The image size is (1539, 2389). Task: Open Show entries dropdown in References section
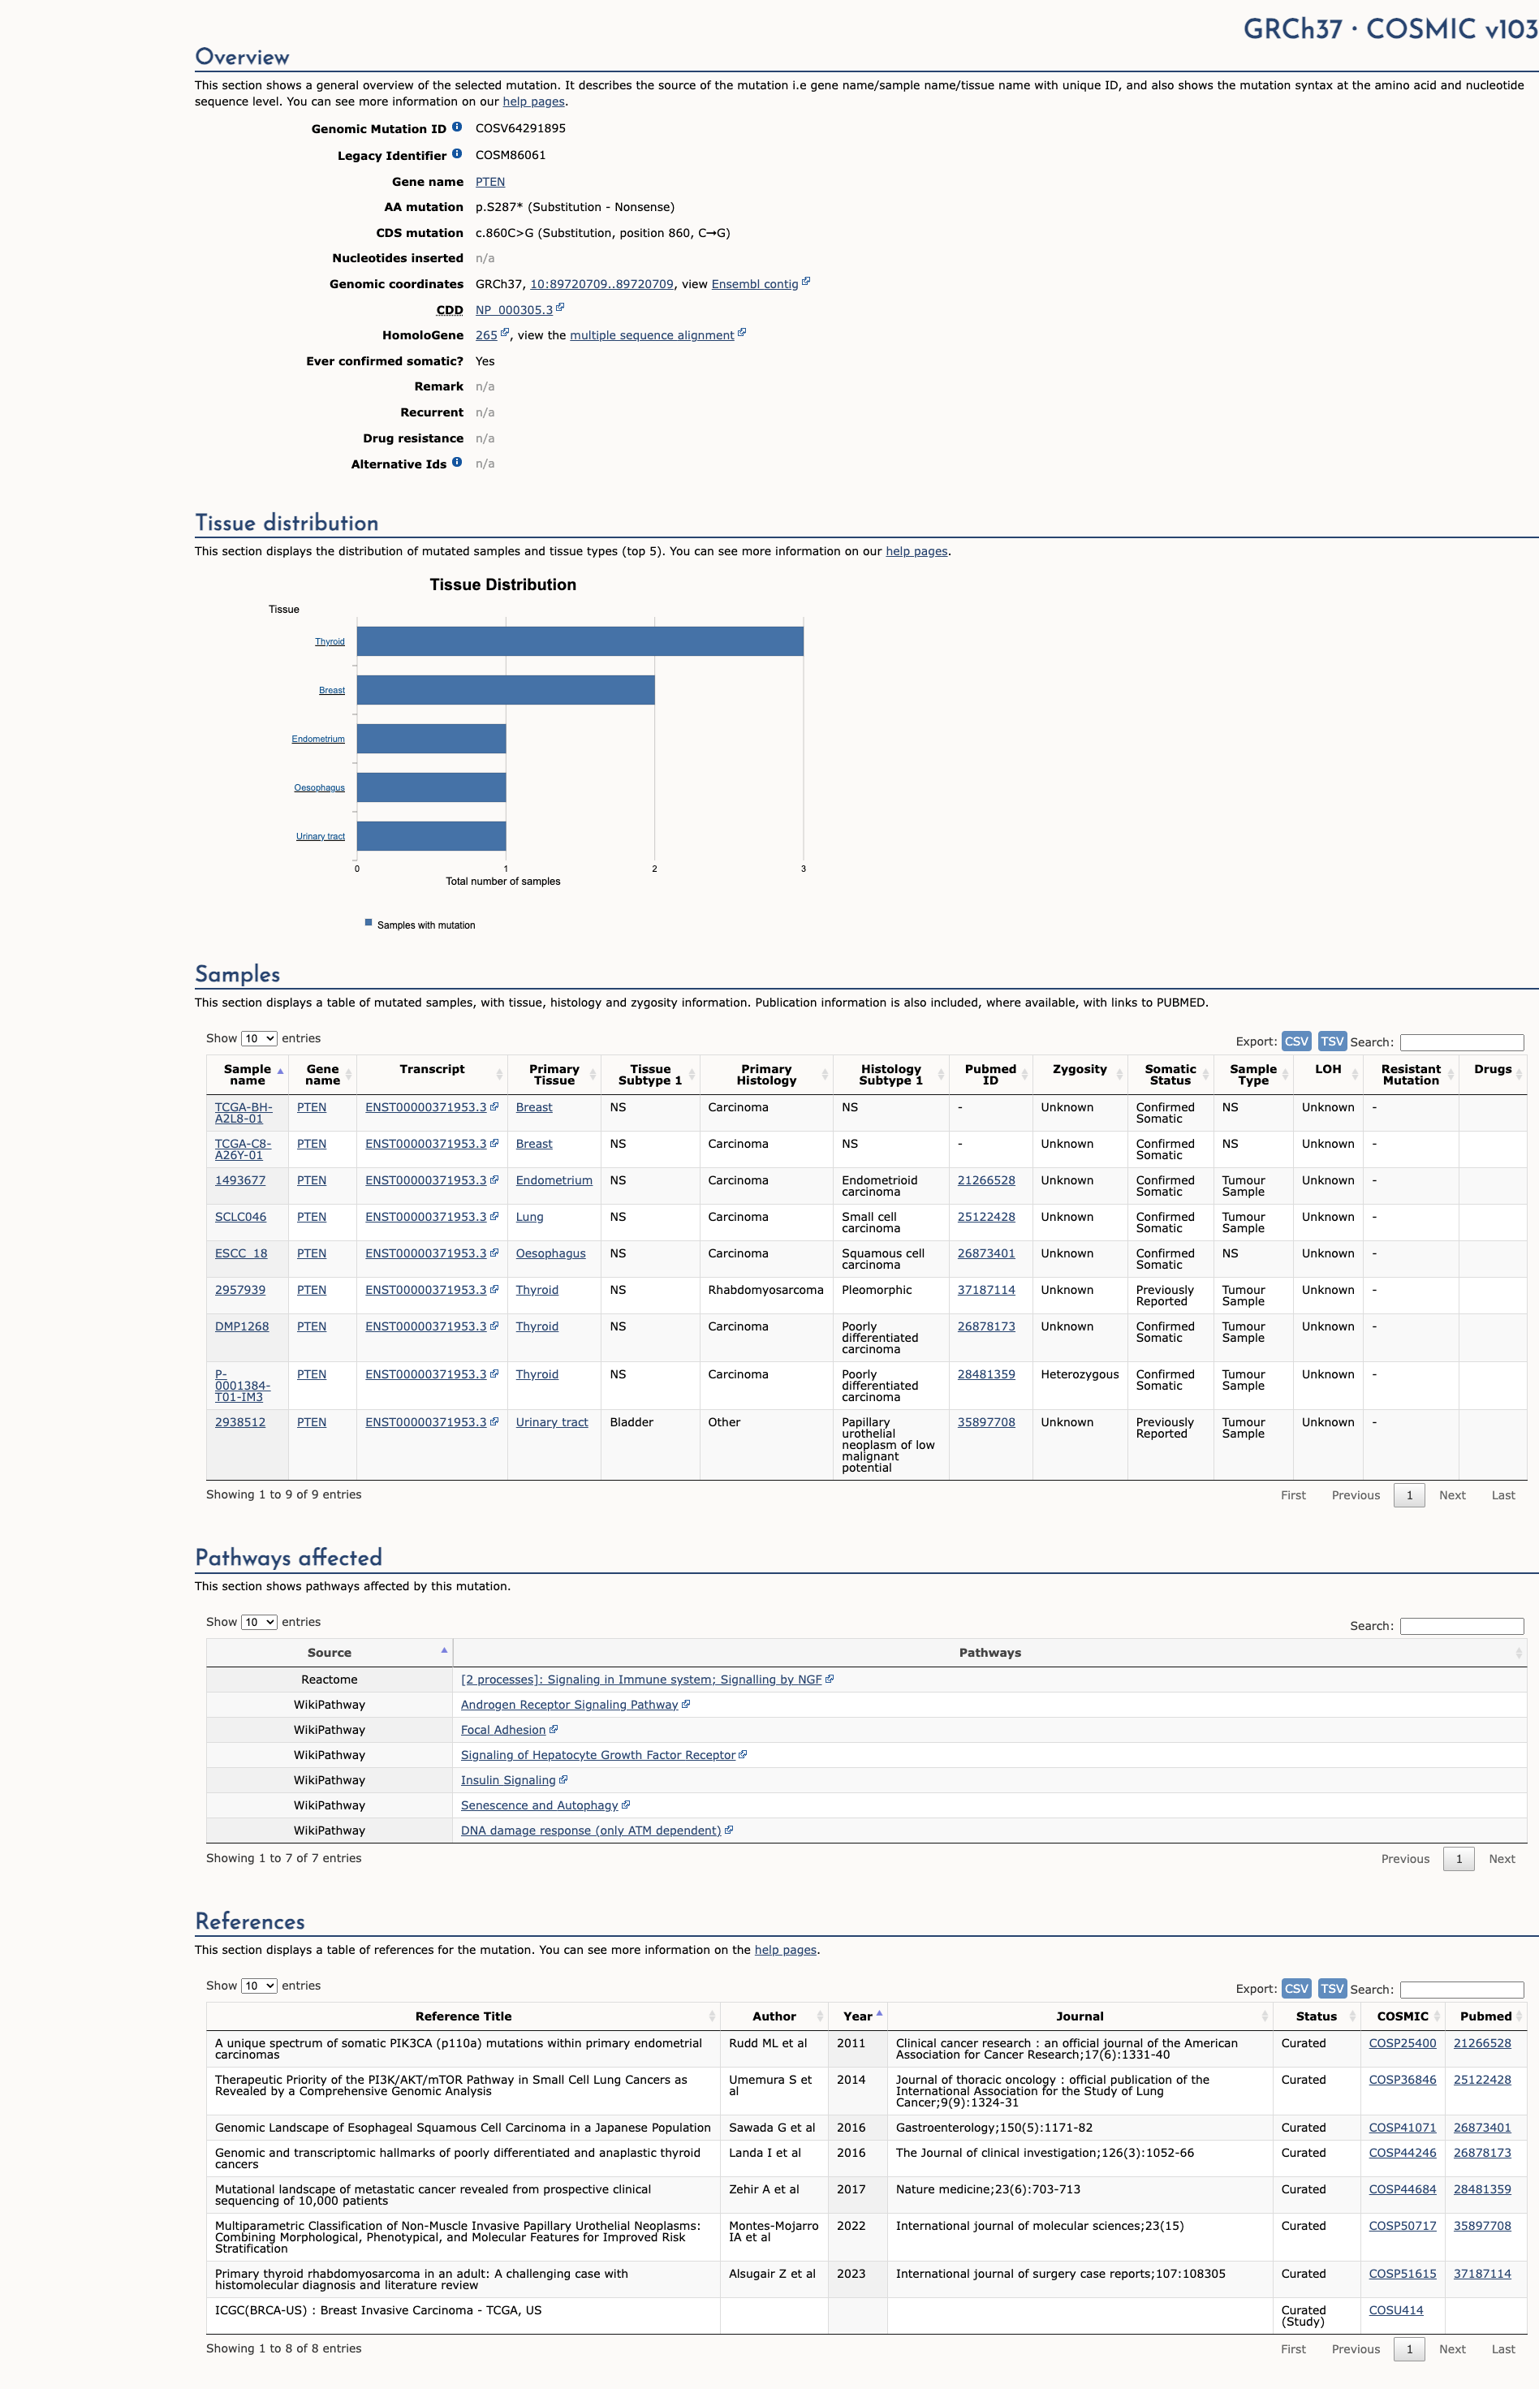click(259, 1986)
